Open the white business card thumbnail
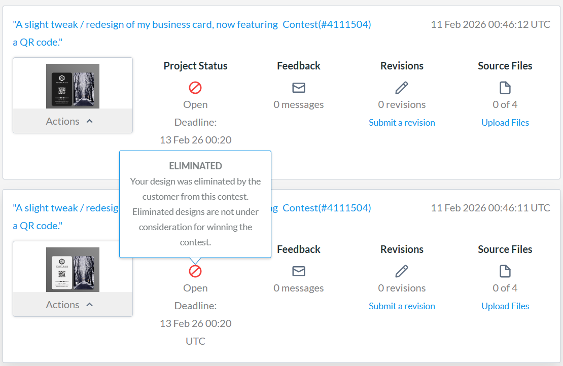This screenshot has width=563, height=366. (x=73, y=269)
